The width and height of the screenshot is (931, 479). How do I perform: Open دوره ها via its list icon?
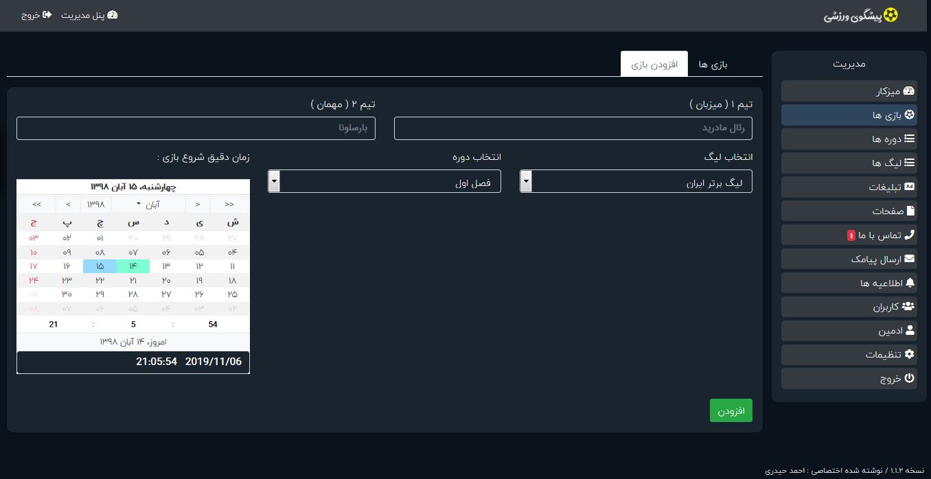[x=910, y=139]
